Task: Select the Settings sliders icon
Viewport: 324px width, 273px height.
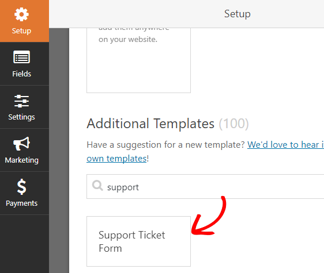Action: [x=21, y=101]
